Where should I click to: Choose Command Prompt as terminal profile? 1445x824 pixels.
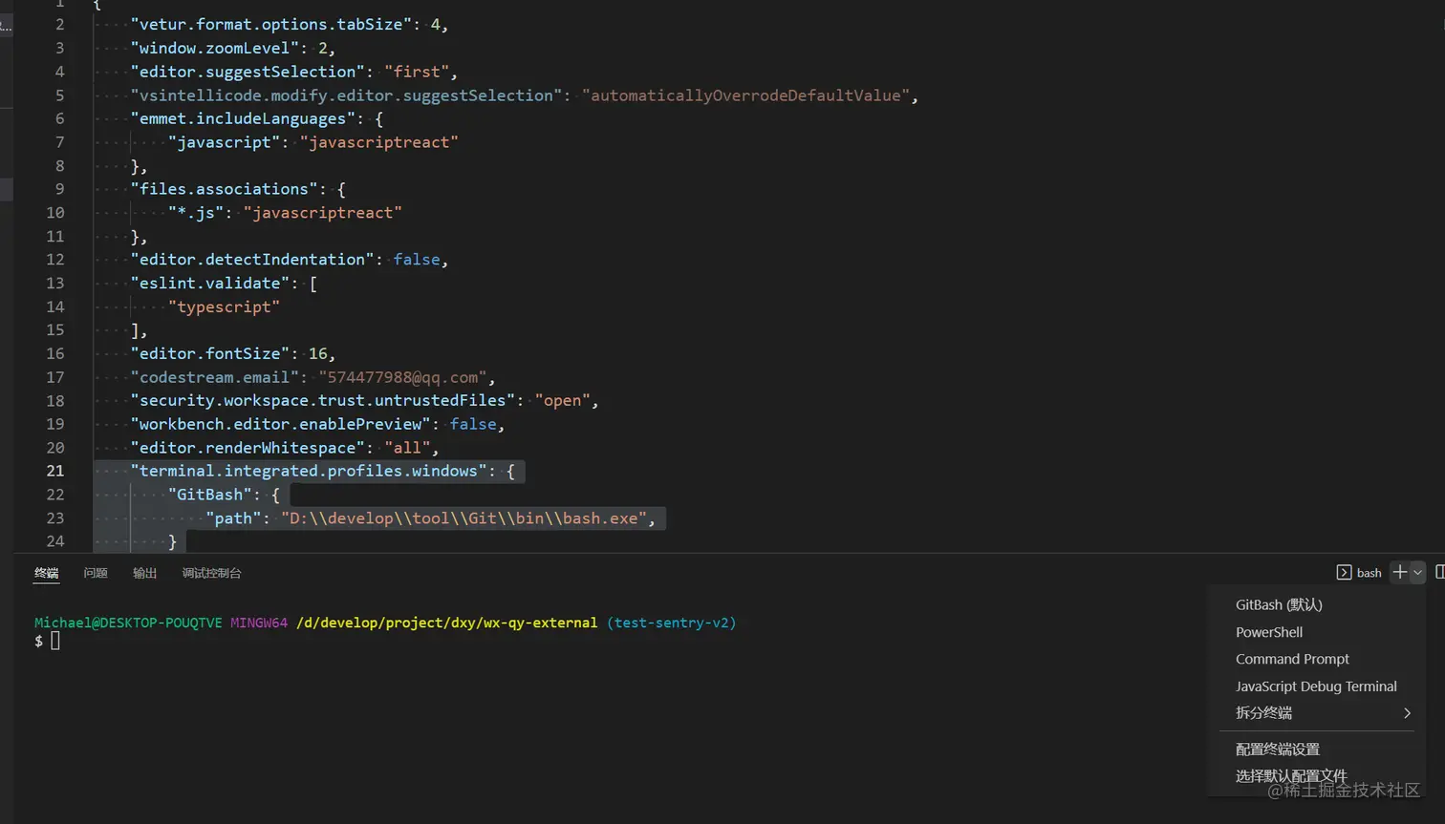[x=1290, y=659]
